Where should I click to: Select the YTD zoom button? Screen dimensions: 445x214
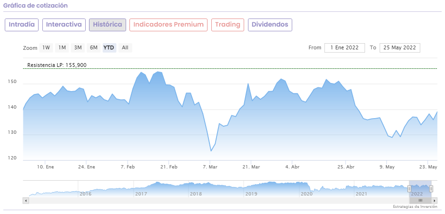pos(109,47)
